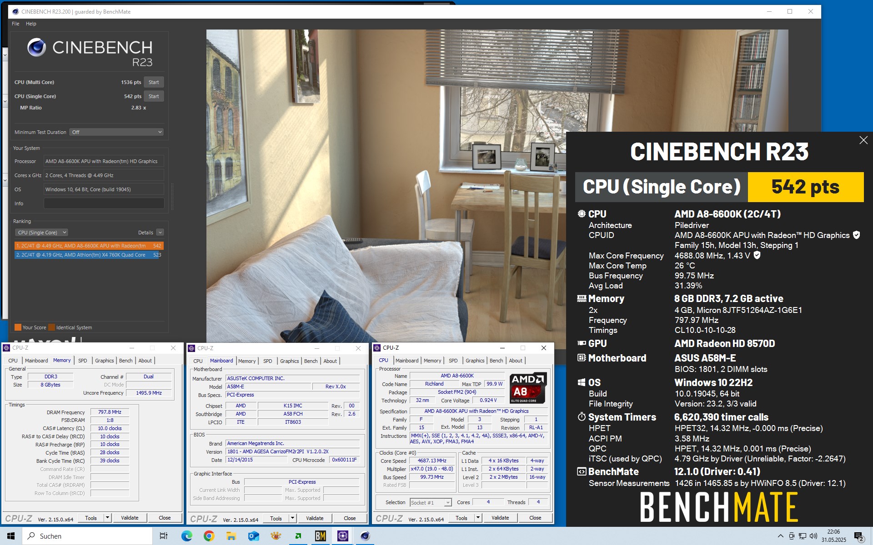This screenshot has width=873, height=545.
Task: Click the 542 pts score highlight
Action: [805, 187]
